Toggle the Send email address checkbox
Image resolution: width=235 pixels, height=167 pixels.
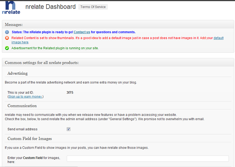pos(69,129)
